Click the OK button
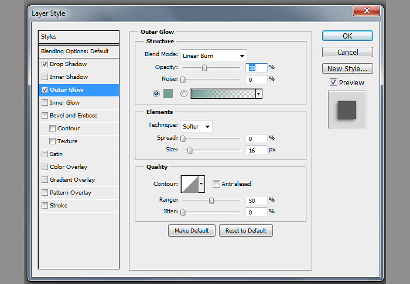 [347, 36]
